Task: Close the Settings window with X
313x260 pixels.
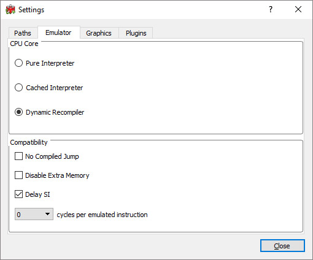Action: coord(298,9)
